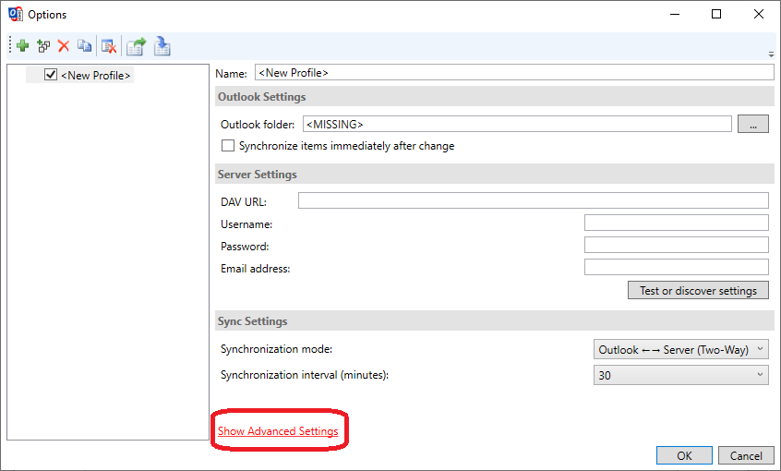Click the export profiles icon
The width and height of the screenshot is (781, 471).
coord(137,45)
